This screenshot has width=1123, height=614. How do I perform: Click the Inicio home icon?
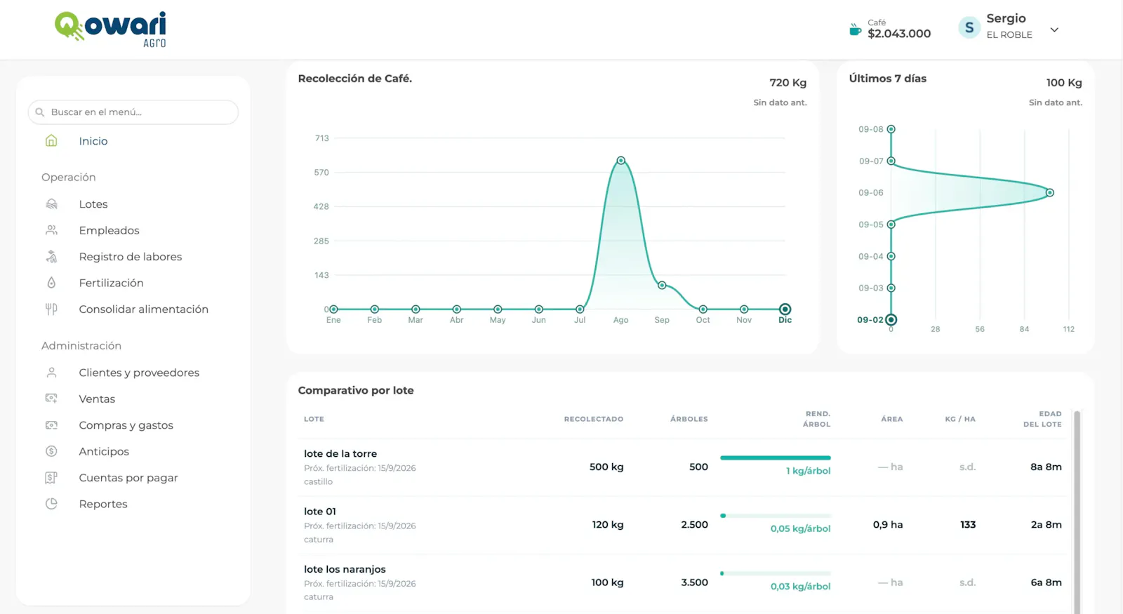[51, 141]
